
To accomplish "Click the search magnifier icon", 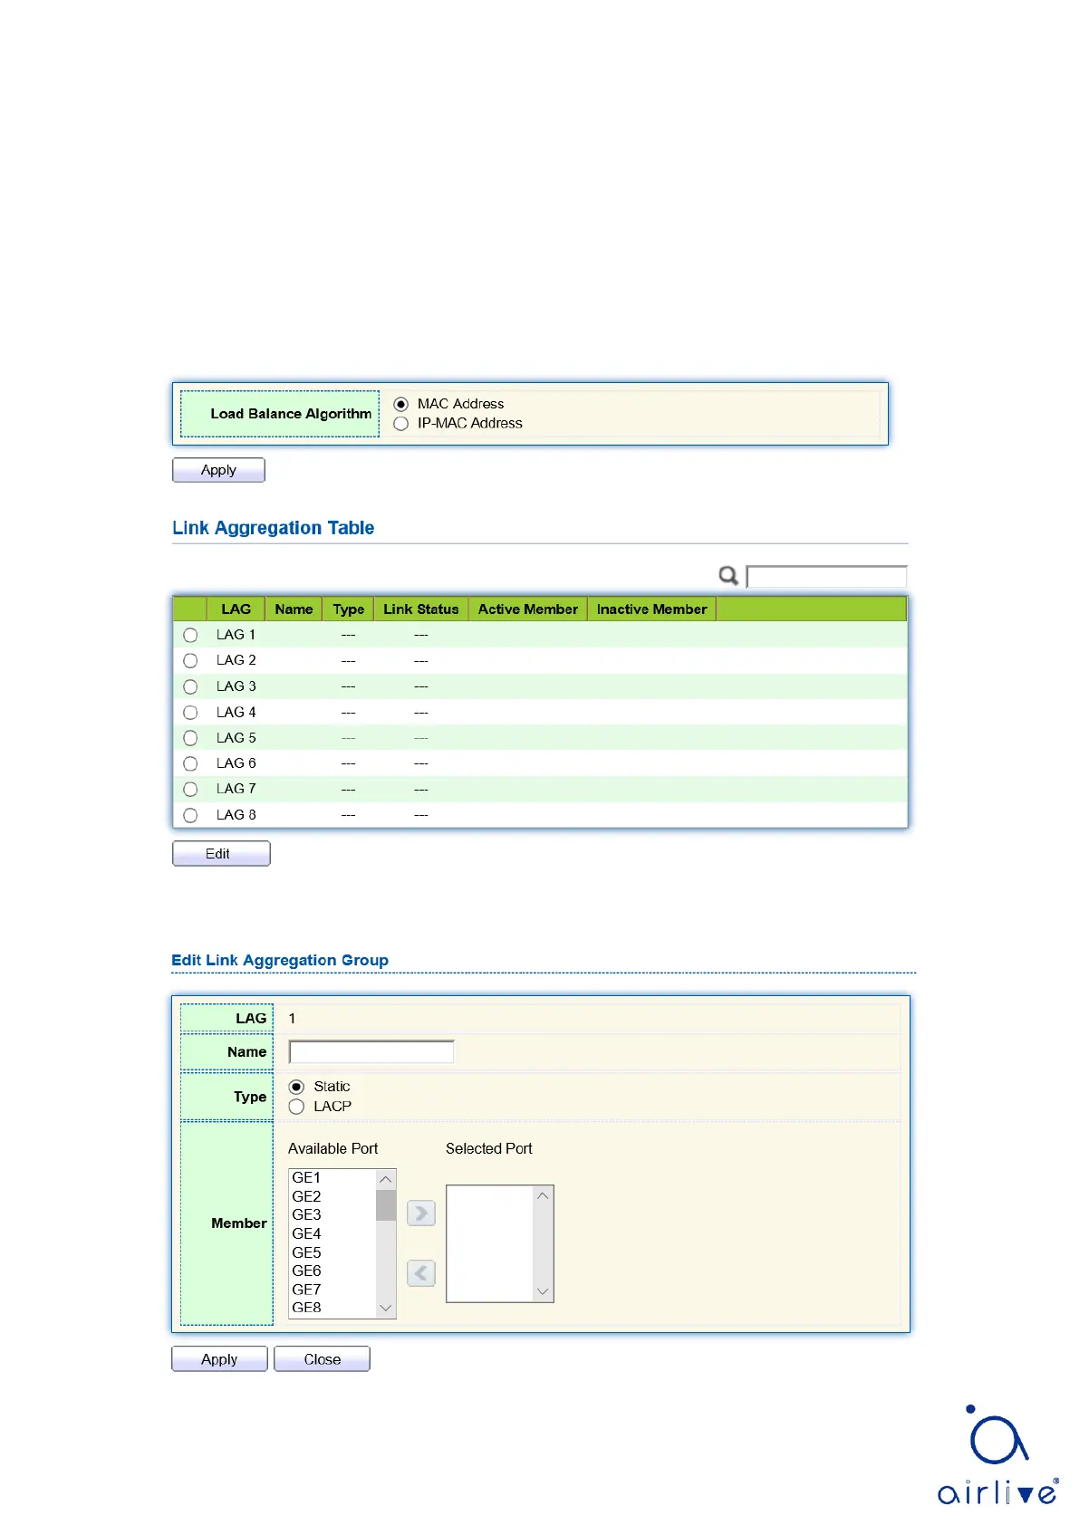I will 727,576.
